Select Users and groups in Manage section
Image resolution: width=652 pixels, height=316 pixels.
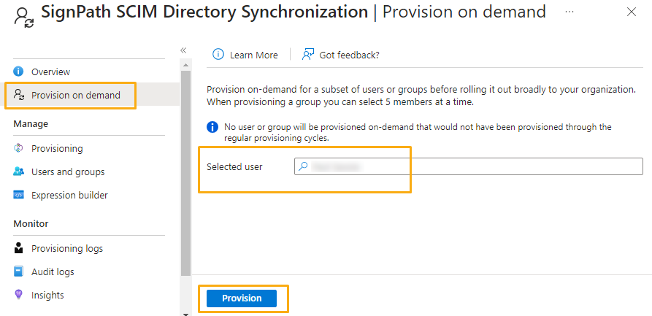(x=68, y=172)
